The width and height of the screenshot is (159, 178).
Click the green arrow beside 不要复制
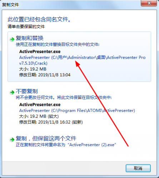[x=12, y=92]
